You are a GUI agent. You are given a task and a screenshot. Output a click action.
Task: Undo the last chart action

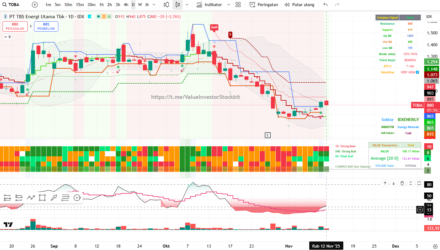click(x=326, y=5)
